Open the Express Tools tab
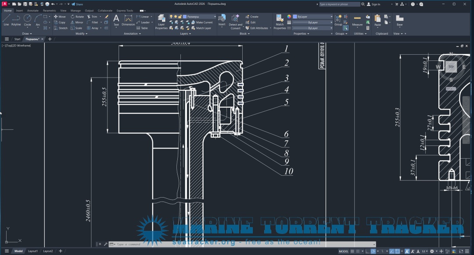This screenshot has width=474, height=255. (125, 11)
